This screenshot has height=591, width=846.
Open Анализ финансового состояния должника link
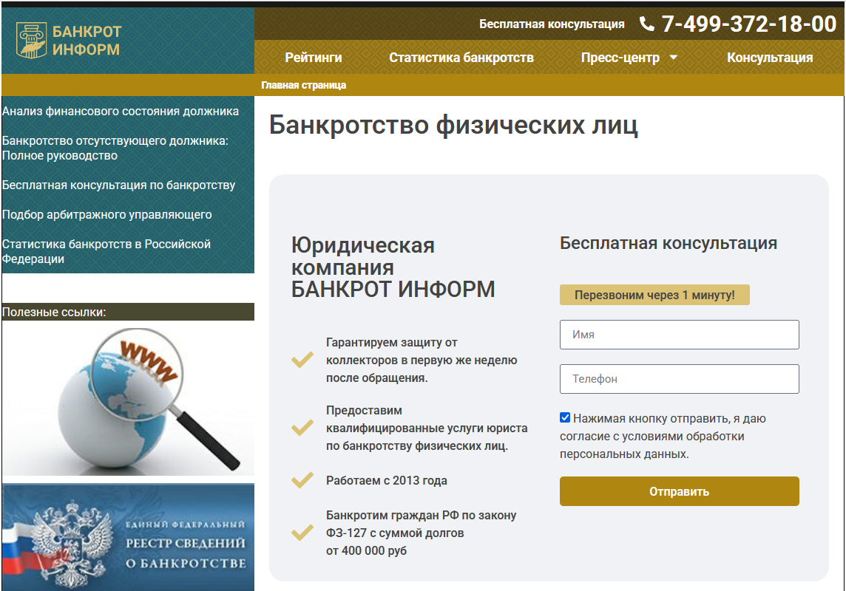click(x=121, y=112)
